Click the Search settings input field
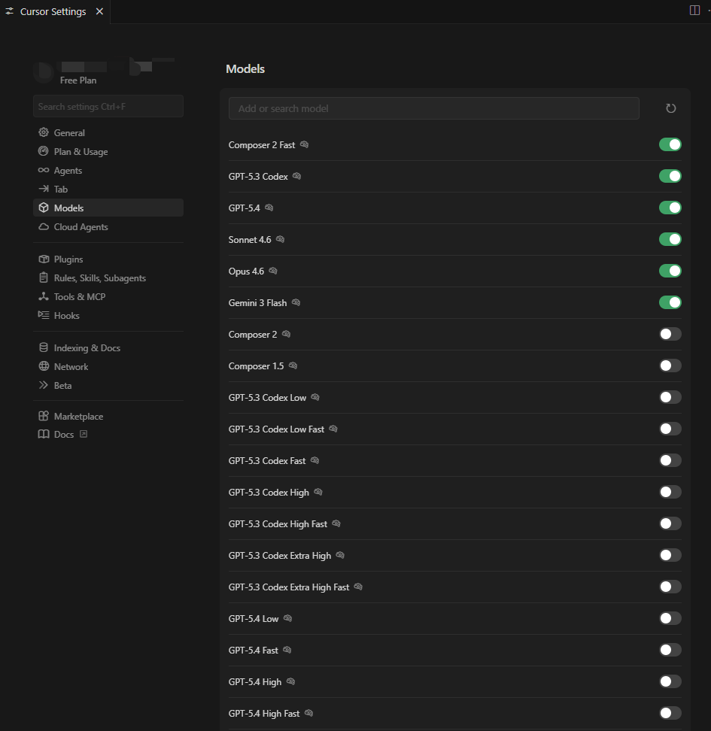The image size is (711, 731). 108,106
